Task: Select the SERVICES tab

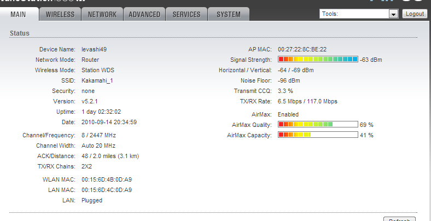Action: (x=187, y=14)
